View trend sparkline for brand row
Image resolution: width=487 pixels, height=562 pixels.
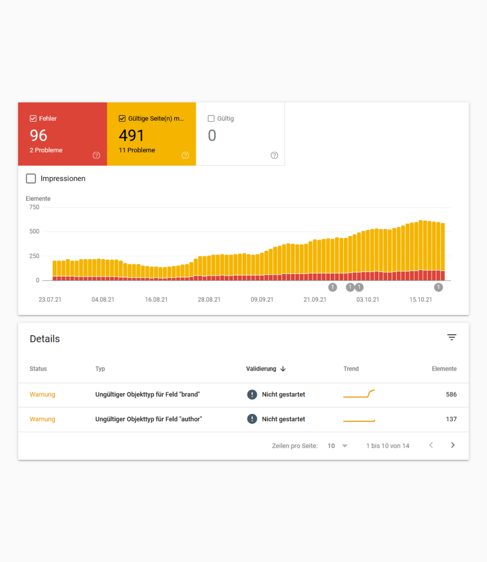tap(359, 394)
